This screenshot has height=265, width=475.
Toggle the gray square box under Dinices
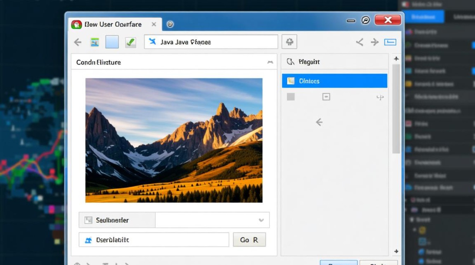[x=291, y=97]
